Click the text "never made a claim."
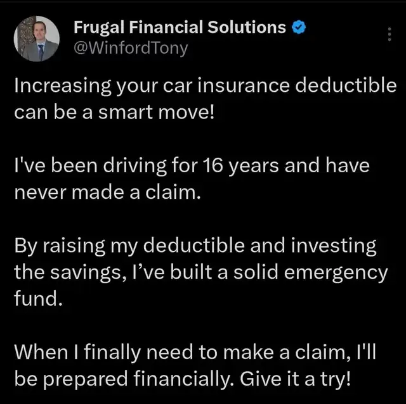Screen dimensions: 406x404 pos(107,193)
